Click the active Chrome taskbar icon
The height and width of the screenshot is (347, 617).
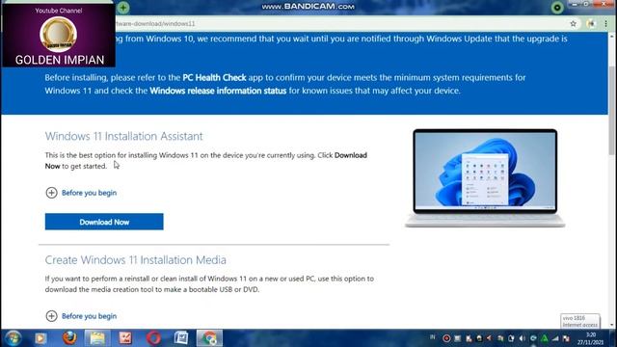(x=209, y=338)
